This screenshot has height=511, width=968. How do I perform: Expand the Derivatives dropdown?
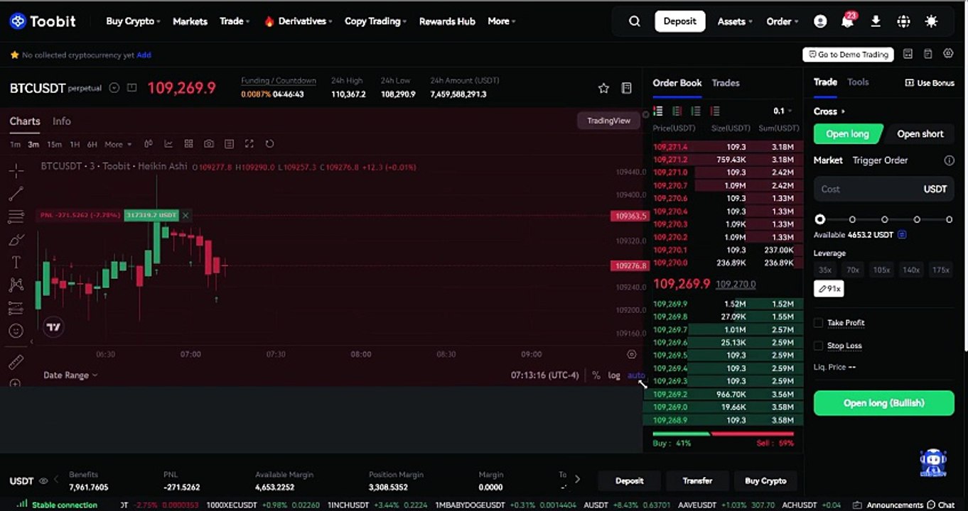pos(306,21)
